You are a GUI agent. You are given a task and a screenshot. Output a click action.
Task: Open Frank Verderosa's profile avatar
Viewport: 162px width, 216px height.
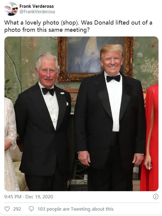pyautogui.click(x=11, y=9)
